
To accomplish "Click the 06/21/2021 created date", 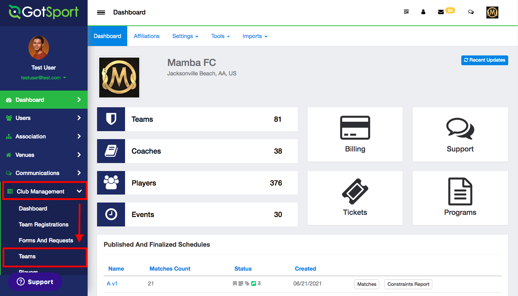I will point(307,284).
